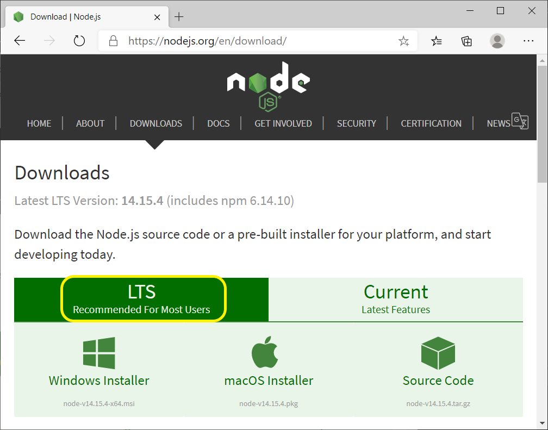
Task: Click the scrollbar down arrow
Action: point(542,424)
